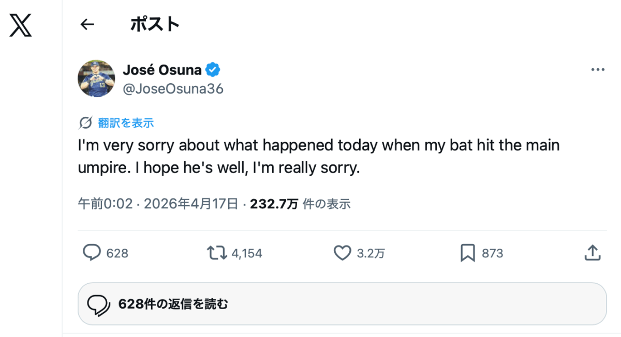The image size is (621, 337).
Task: Click the 232.7万 view count
Action: 274,204
